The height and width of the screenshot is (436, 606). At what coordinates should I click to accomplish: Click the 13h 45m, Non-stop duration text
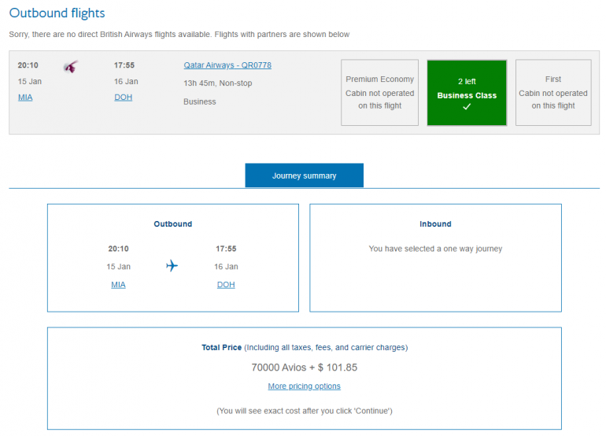[x=217, y=83]
